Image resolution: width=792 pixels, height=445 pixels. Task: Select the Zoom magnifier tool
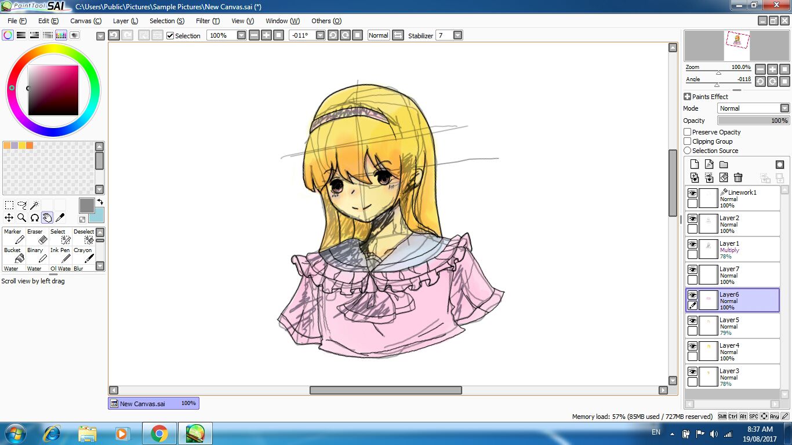(x=22, y=218)
